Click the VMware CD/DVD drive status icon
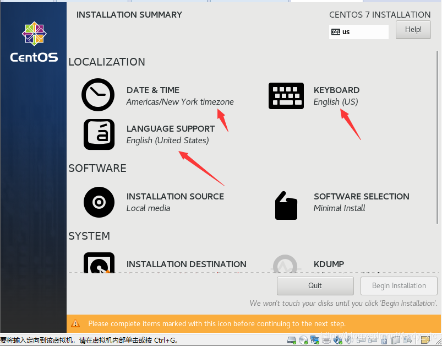Screen dimensions: 442x346 pos(303,340)
